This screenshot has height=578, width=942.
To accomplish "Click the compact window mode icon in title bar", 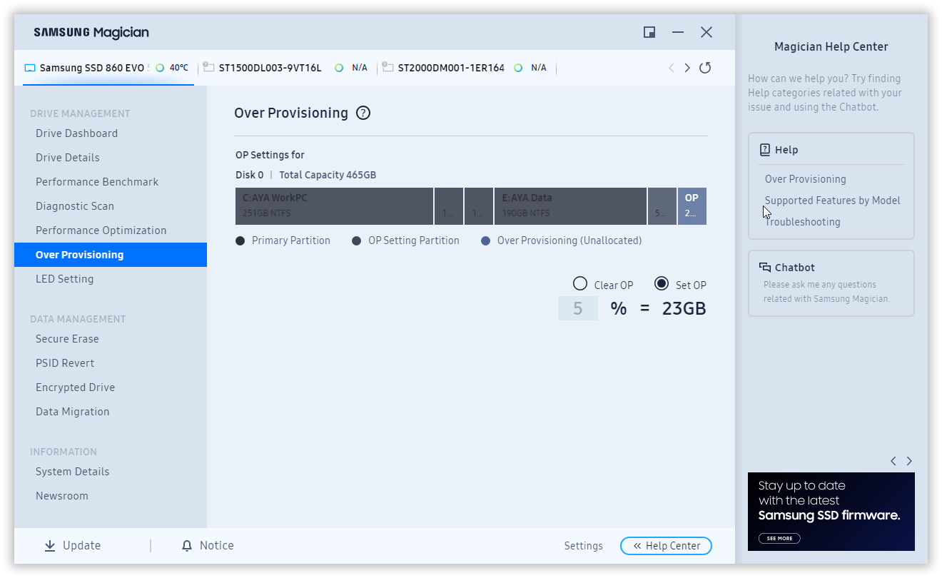I will [x=649, y=32].
